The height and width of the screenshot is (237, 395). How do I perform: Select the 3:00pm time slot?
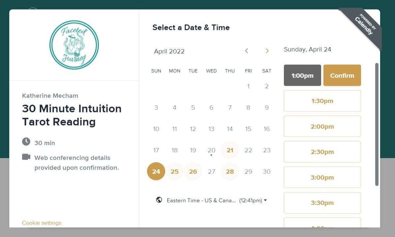tap(322, 178)
